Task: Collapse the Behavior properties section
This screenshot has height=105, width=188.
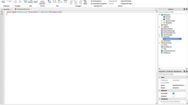Action: (x=160, y=91)
